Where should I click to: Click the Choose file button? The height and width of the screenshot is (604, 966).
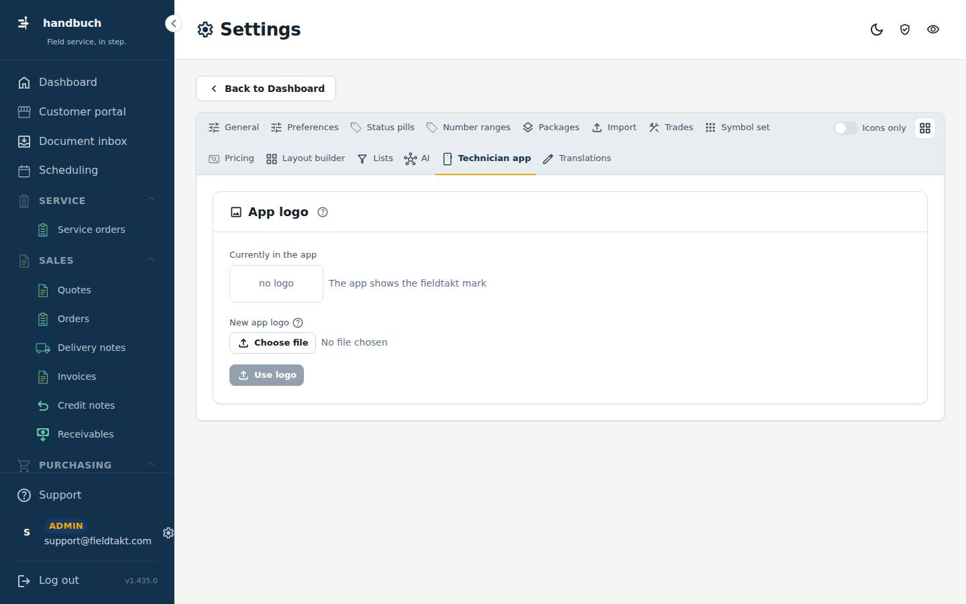click(x=272, y=343)
